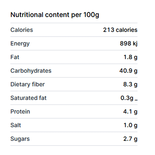Screen dimensions: 155x155
Task: Click the "Nutritional content per 100g" heading
Action: [55, 15]
